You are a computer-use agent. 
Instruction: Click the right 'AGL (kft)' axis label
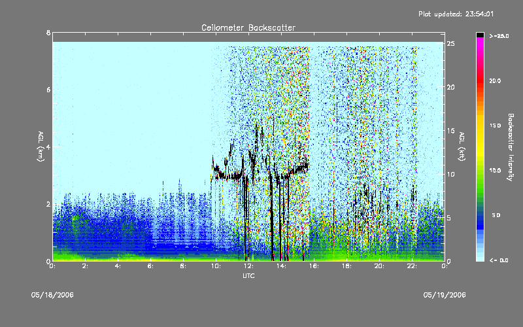462,146
